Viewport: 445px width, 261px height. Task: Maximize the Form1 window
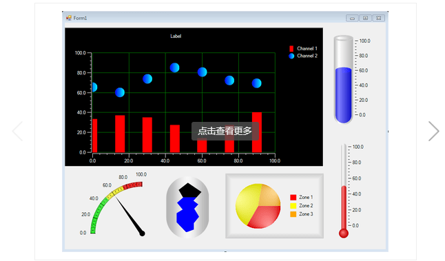pyautogui.click(x=365, y=18)
